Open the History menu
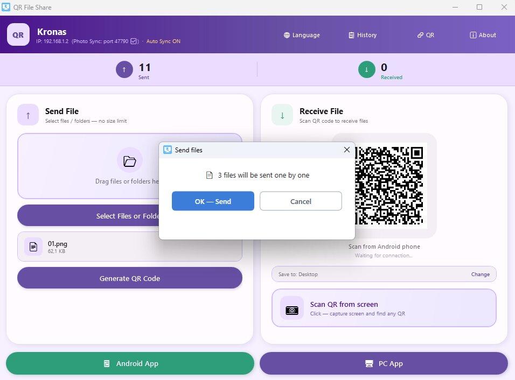 (363, 35)
